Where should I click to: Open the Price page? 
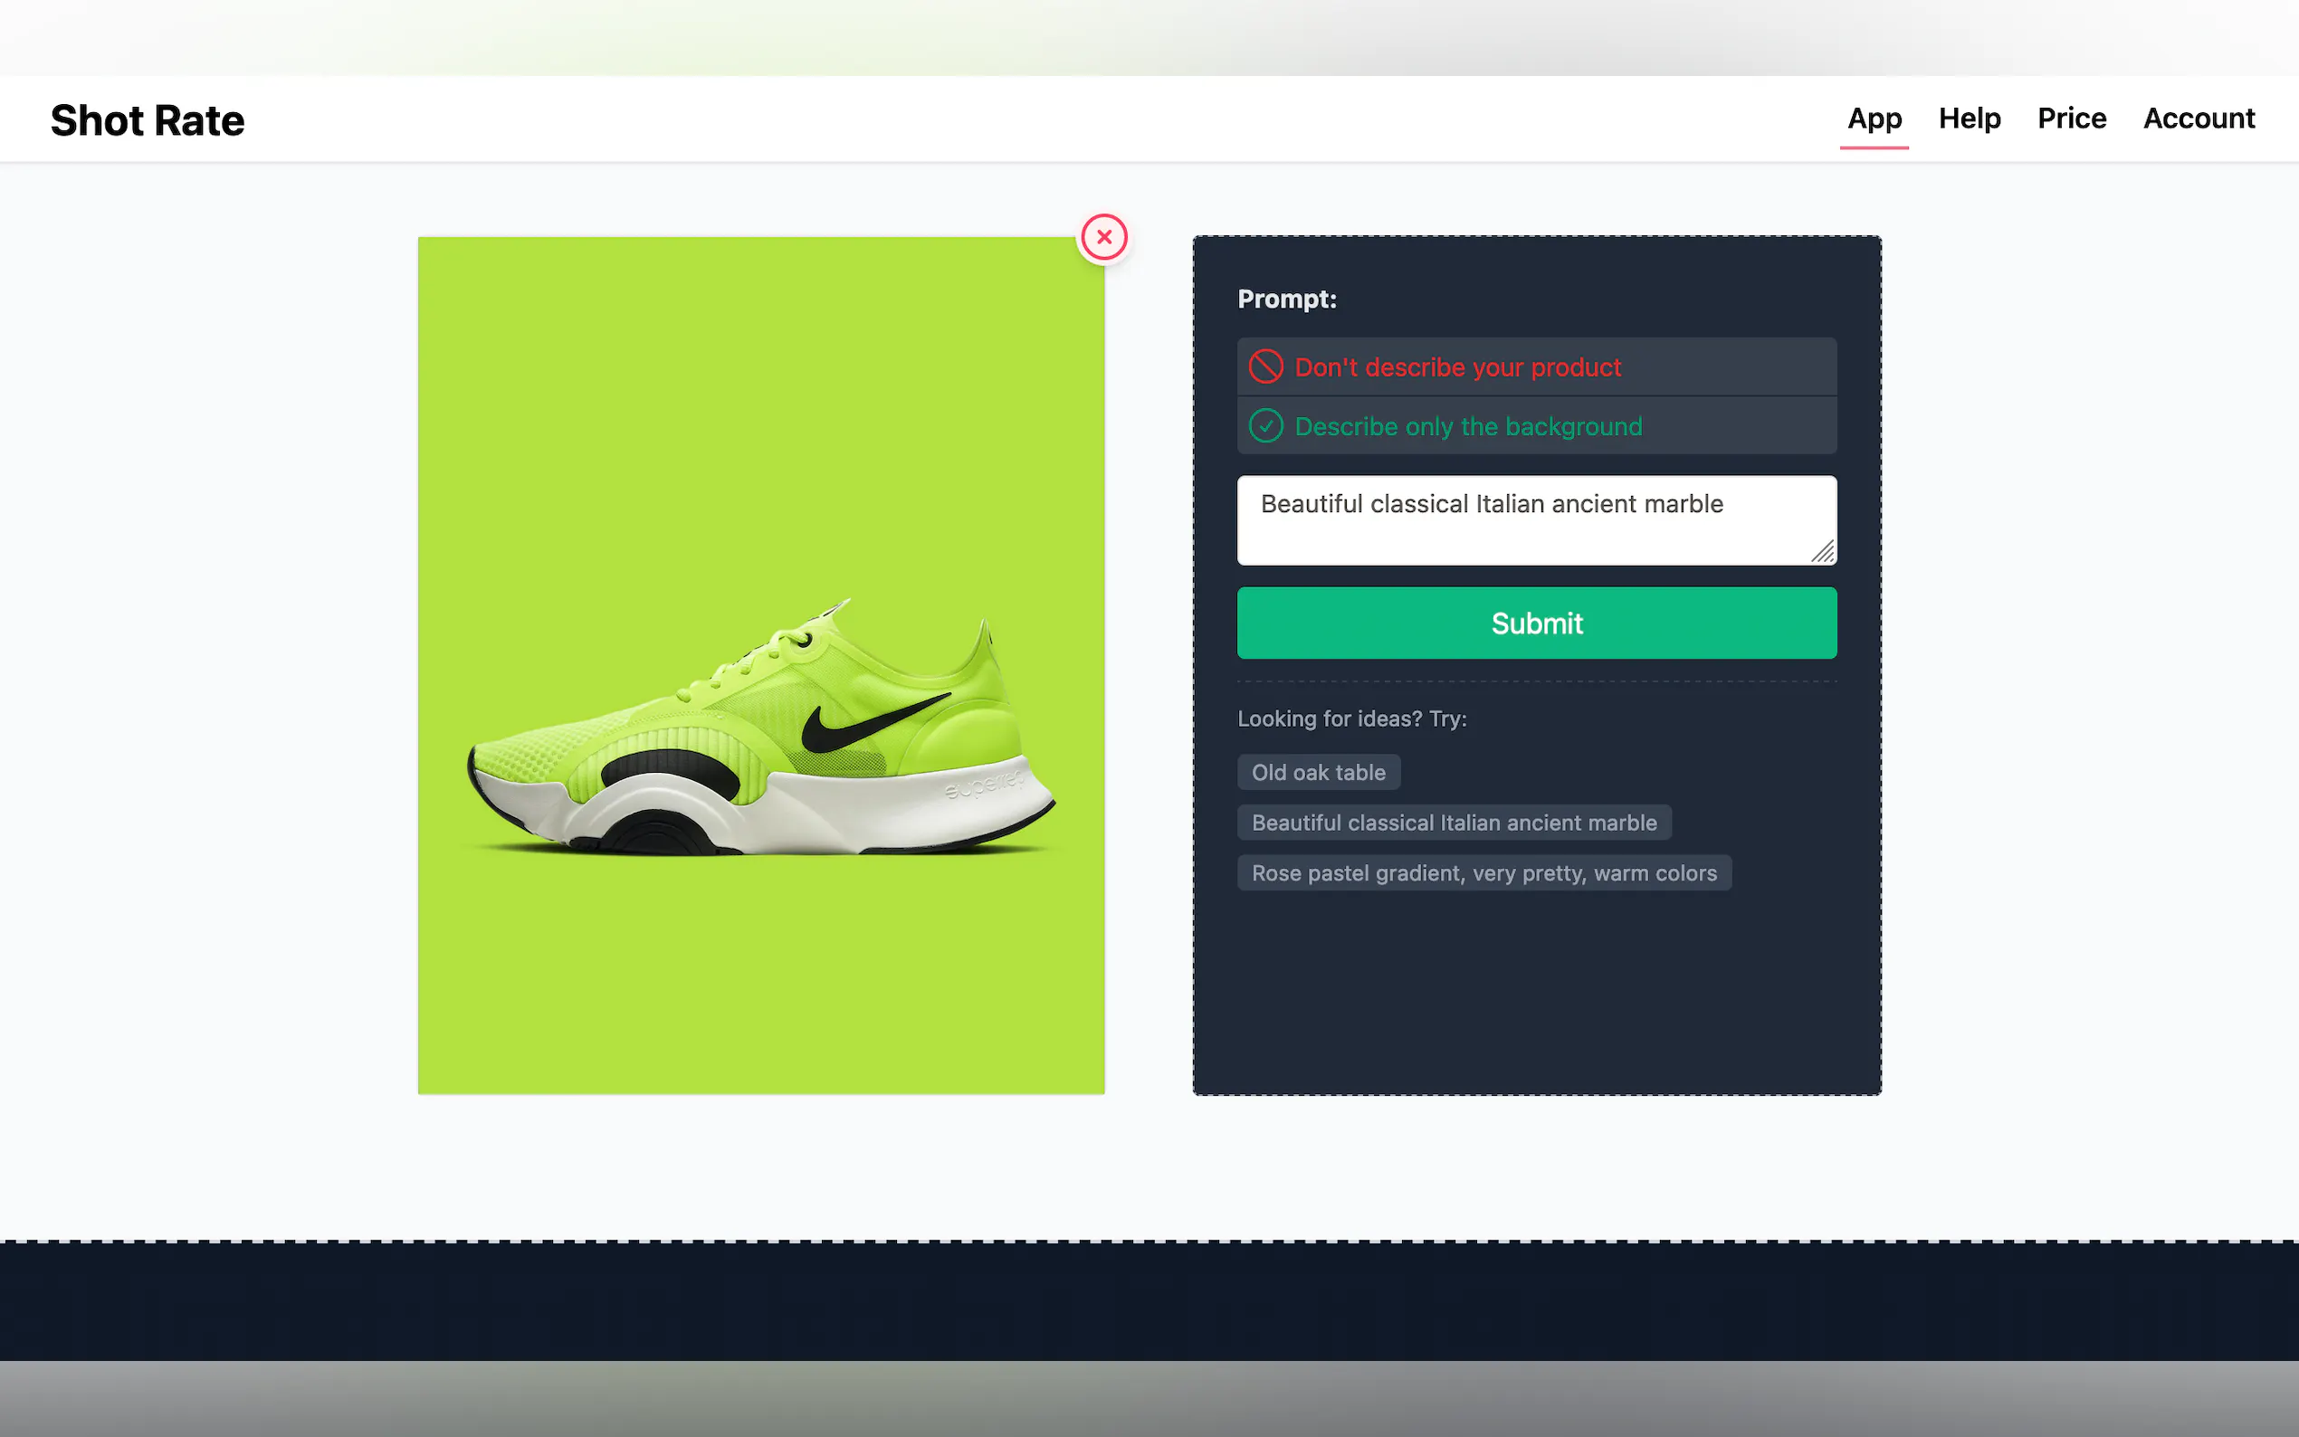(2071, 119)
